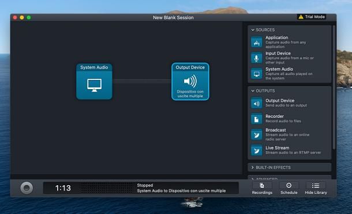Screen dimensions: 352x214
Task: Click 'Stream audio to an RTMP server' text
Action: pos(293,152)
